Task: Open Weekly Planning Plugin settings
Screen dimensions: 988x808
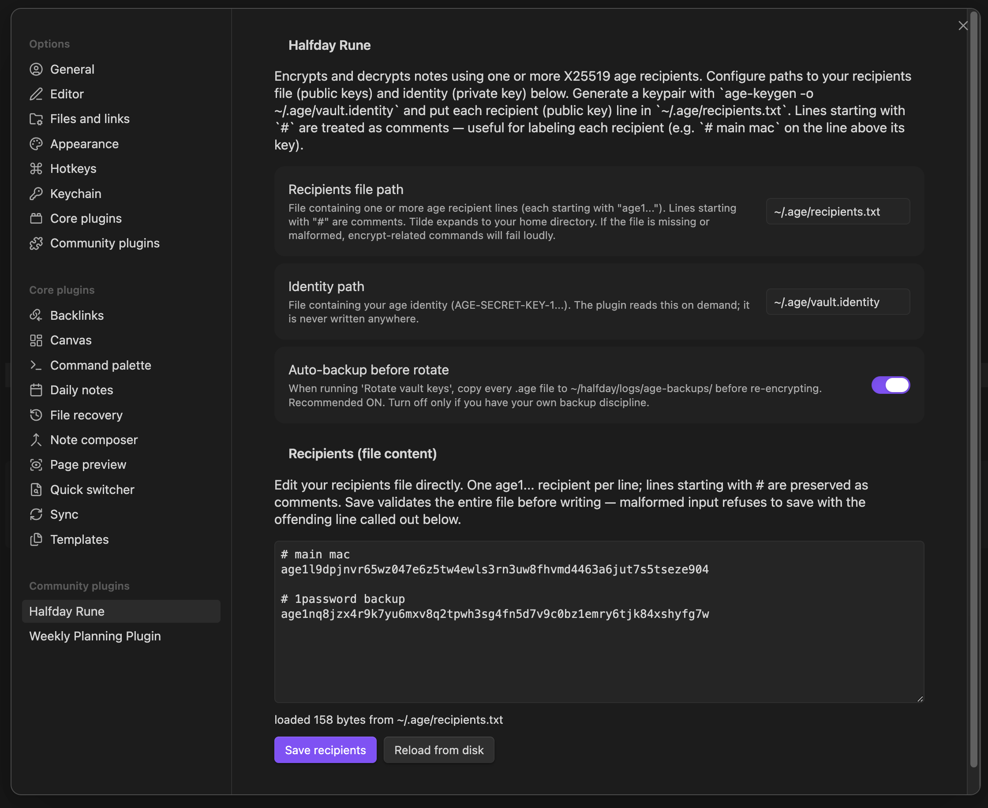Action: (x=121, y=636)
